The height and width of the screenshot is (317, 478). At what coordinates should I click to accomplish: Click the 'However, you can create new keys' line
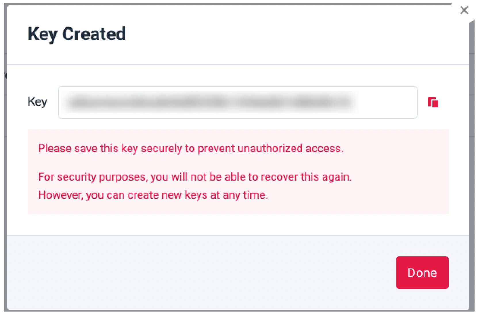coord(153,195)
